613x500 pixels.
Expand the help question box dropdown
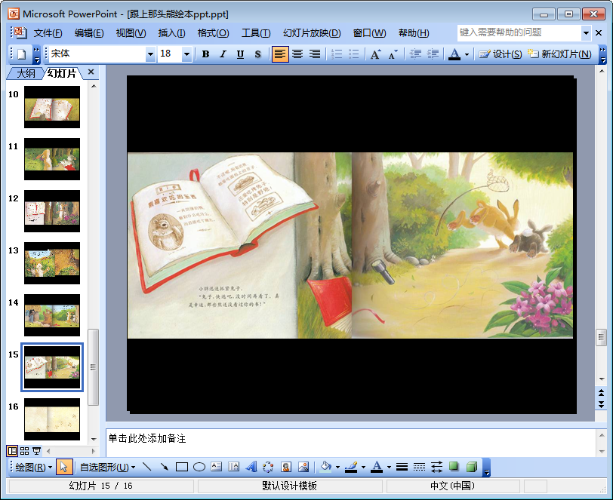coord(586,33)
